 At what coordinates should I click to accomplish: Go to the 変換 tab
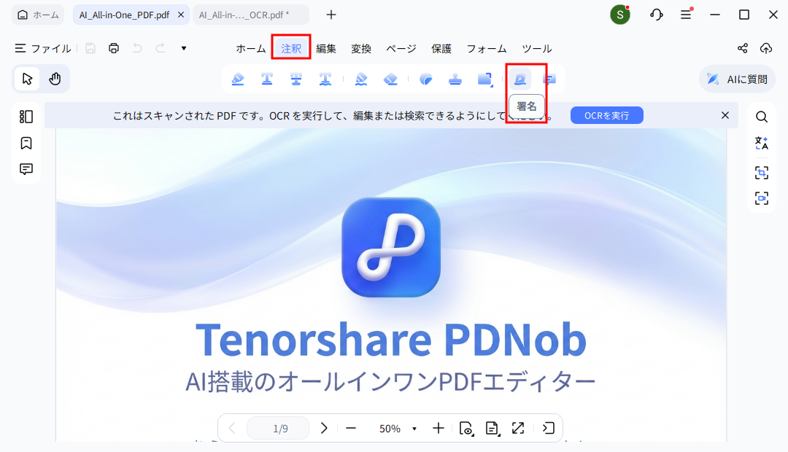361,49
